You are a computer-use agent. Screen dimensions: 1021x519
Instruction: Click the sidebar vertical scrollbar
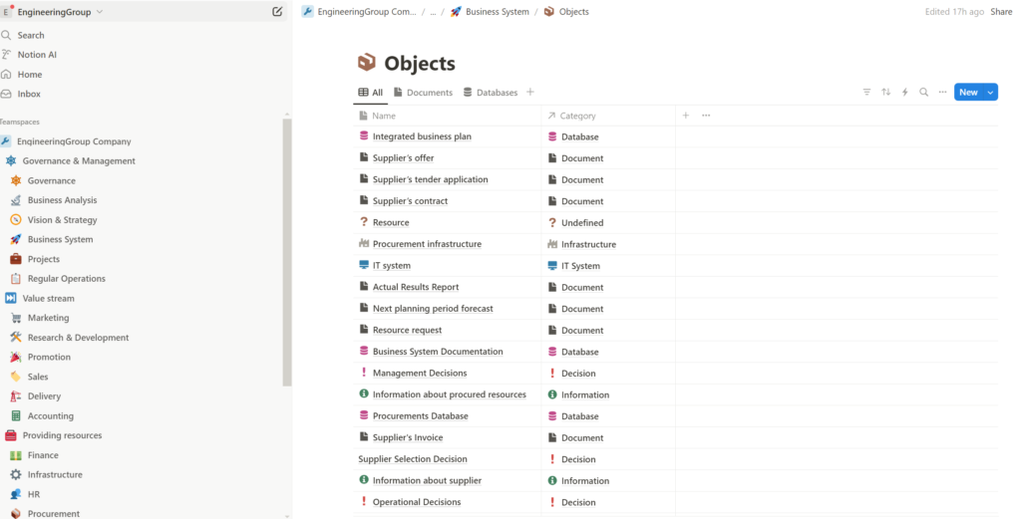pyautogui.click(x=287, y=249)
